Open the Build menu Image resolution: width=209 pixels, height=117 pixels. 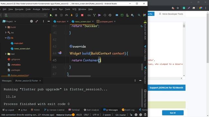[55, 9]
